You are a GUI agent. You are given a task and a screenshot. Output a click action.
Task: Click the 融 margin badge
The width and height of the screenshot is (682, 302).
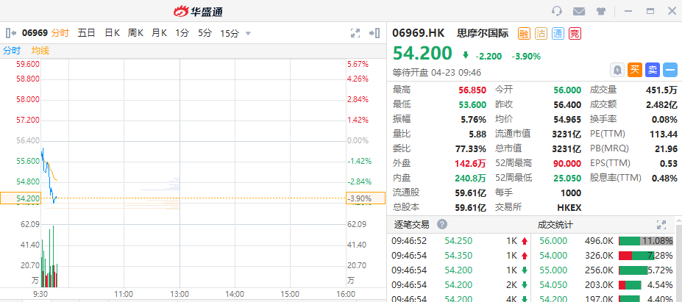pyautogui.click(x=524, y=34)
